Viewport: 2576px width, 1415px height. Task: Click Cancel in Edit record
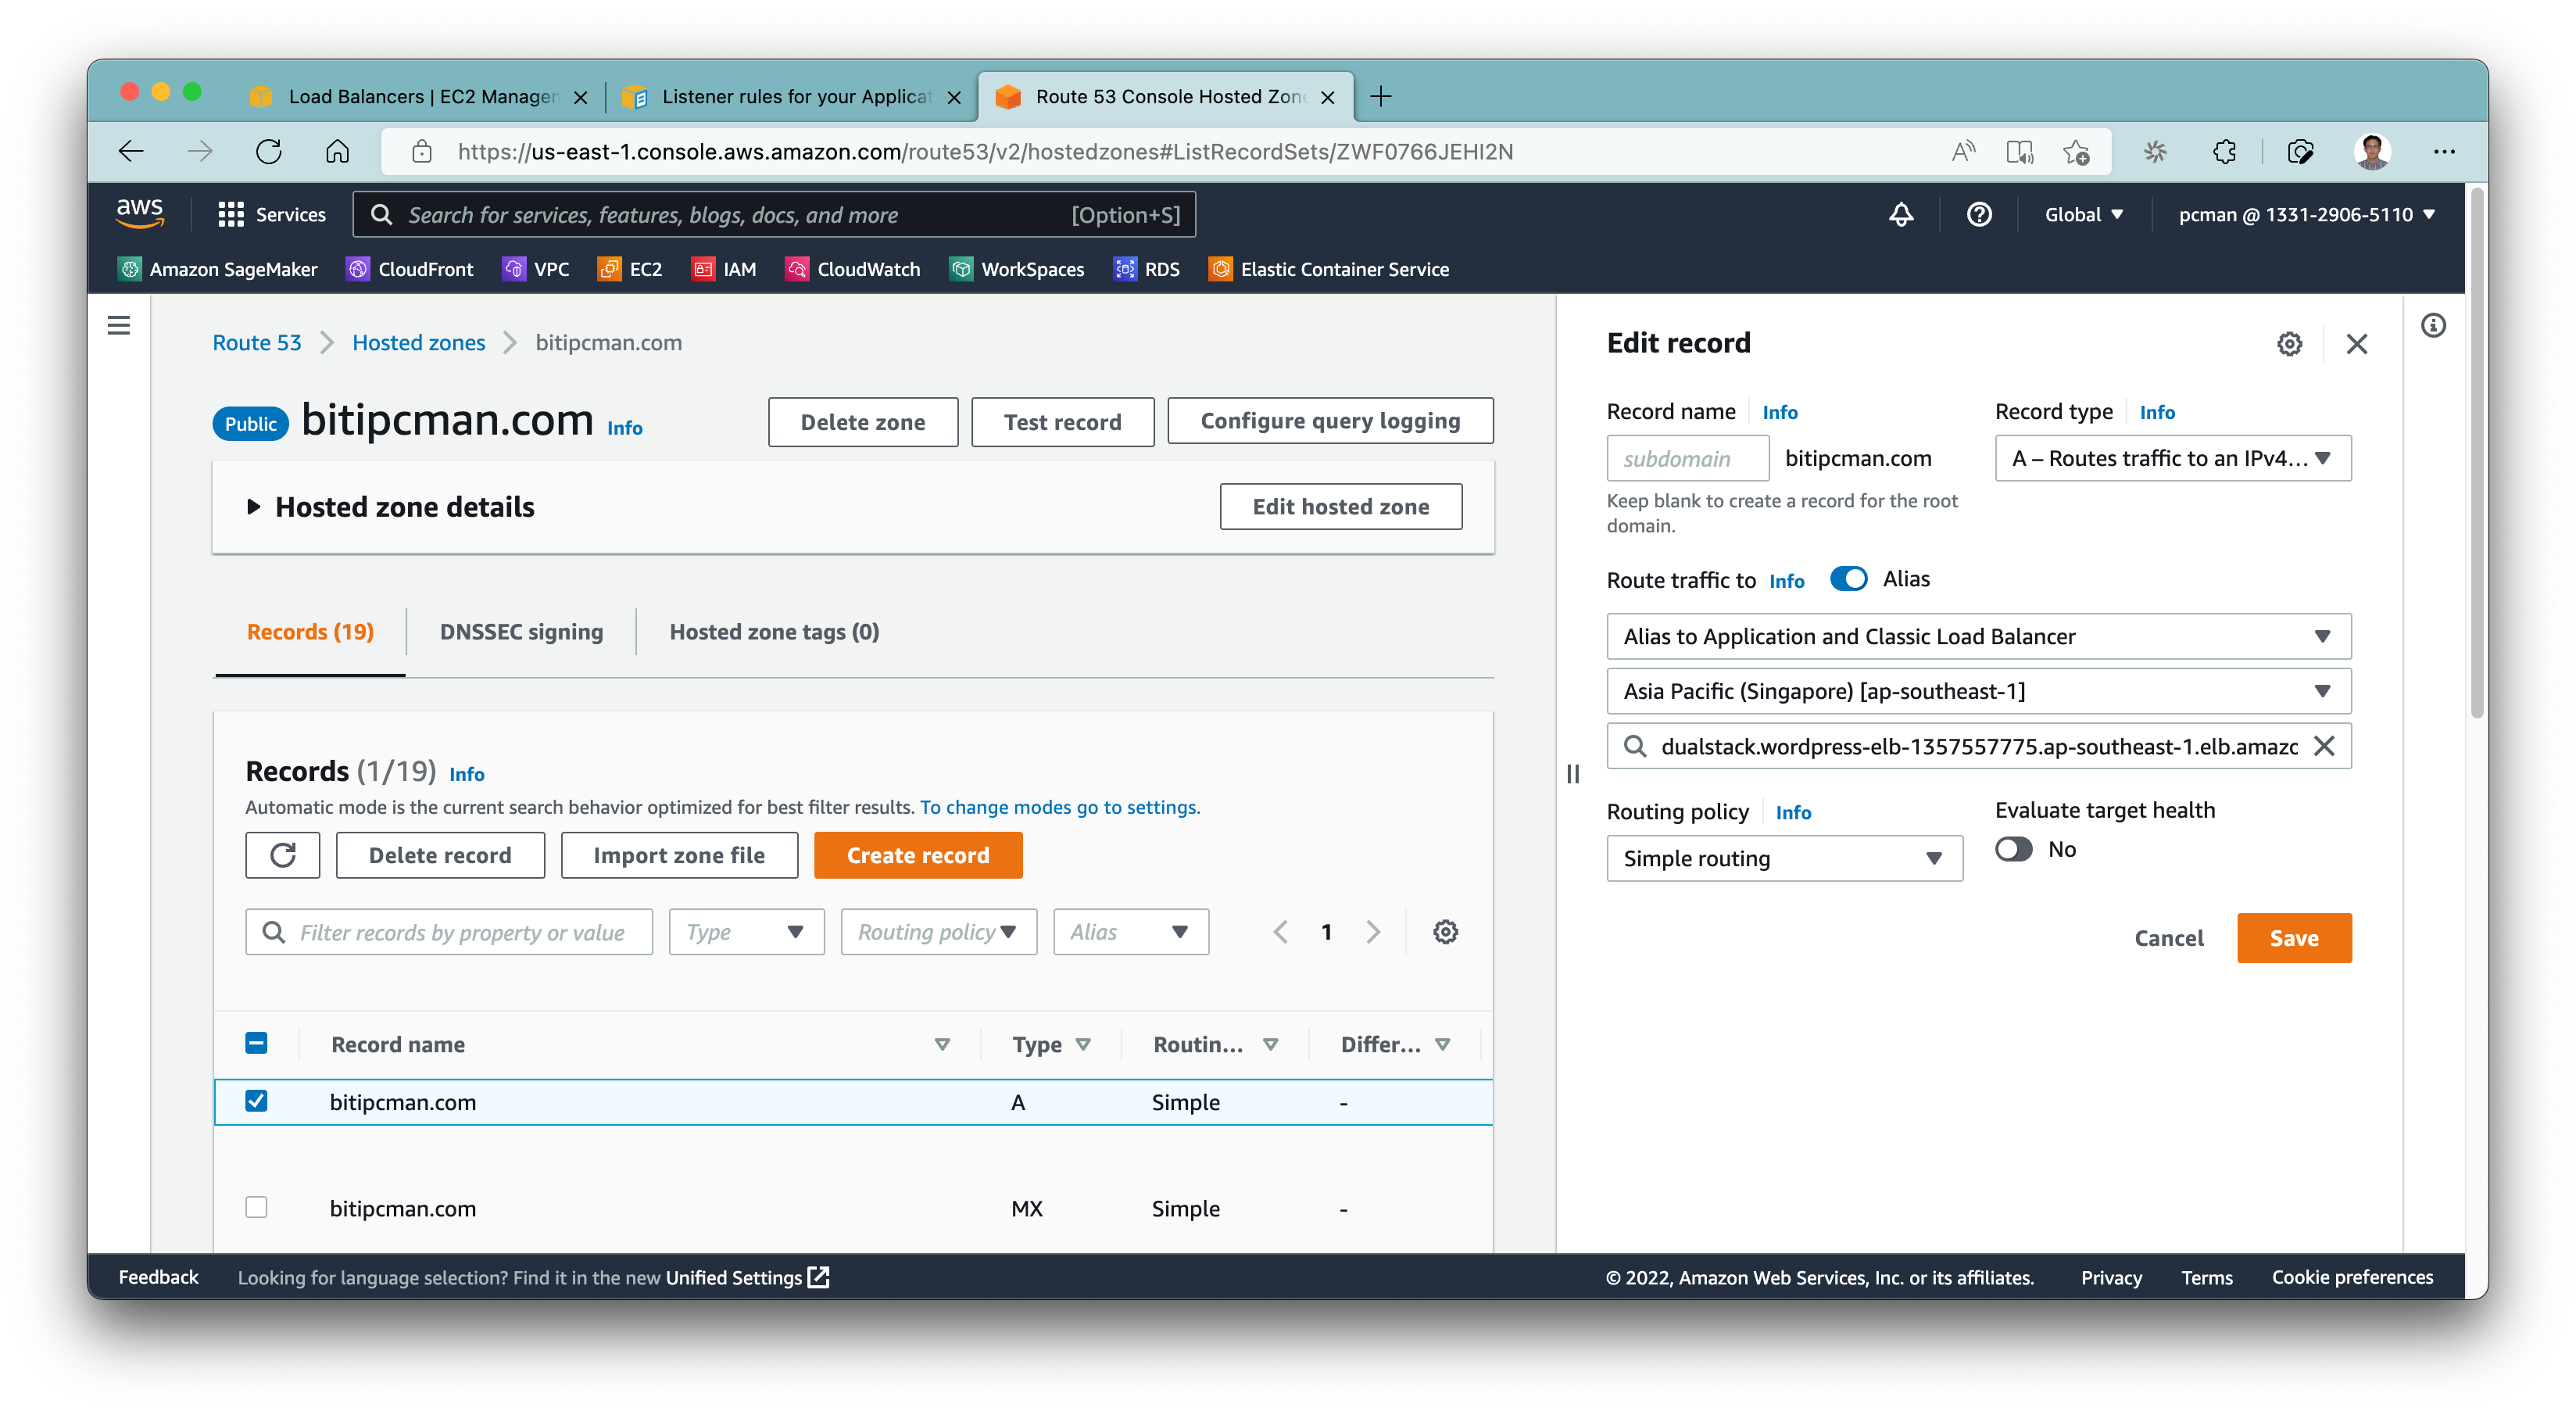(2168, 938)
